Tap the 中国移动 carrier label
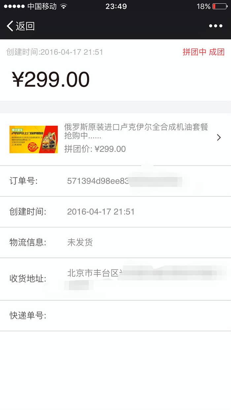 pyautogui.click(x=42, y=6)
